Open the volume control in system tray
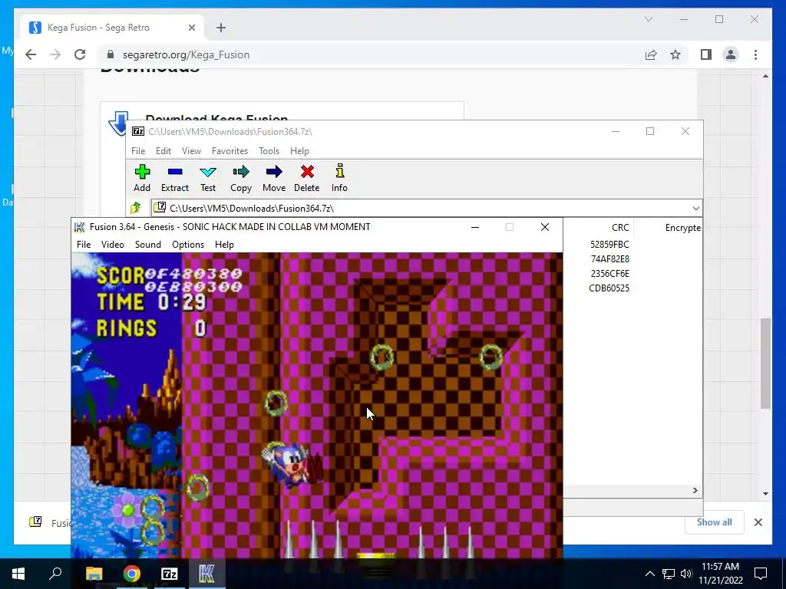Screen dimensions: 786x589 click(685, 574)
